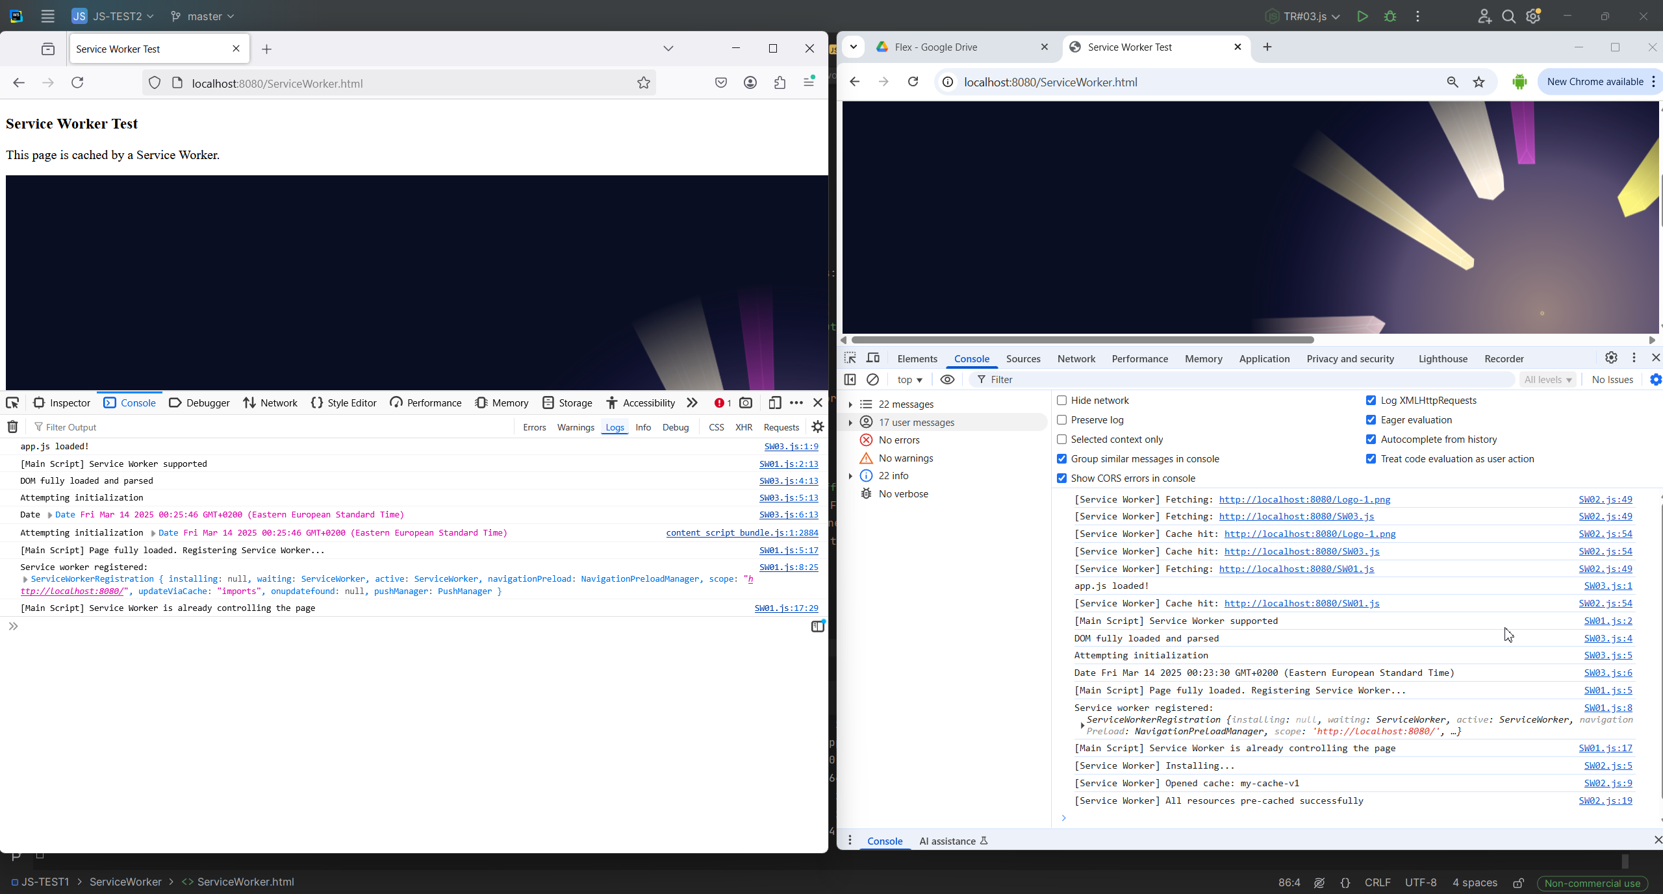Enable Preserve log checkbox
The width and height of the screenshot is (1663, 894).
tap(1062, 420)
